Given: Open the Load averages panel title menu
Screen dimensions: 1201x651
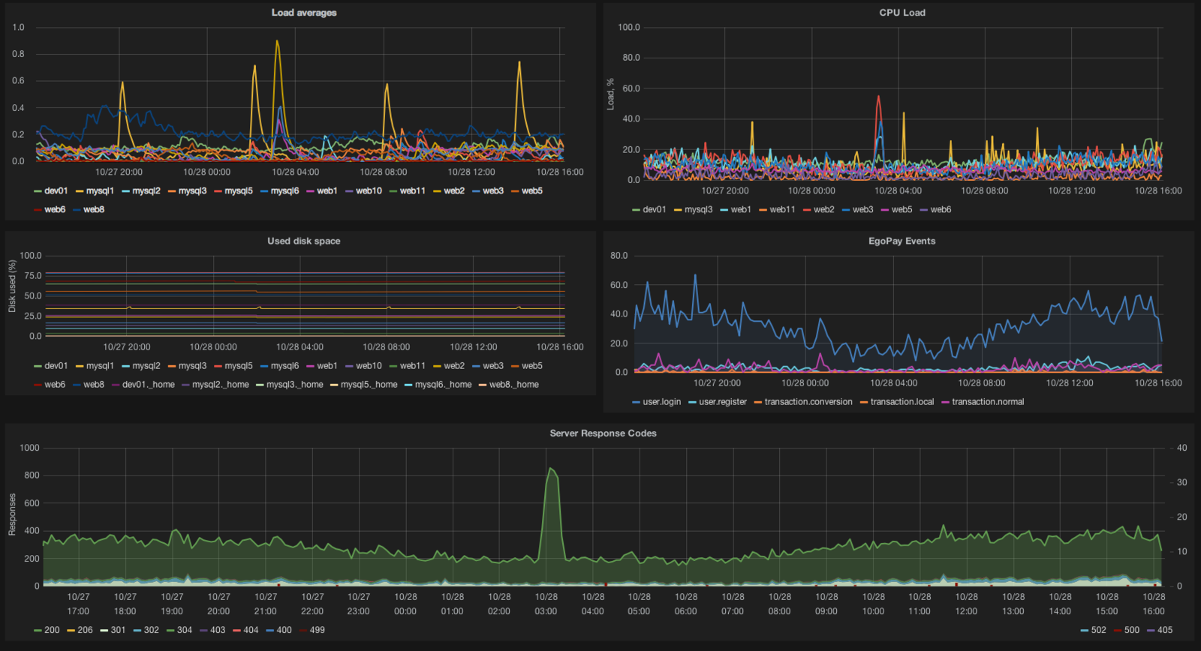Looking at the screenshot, I should 304,13.
